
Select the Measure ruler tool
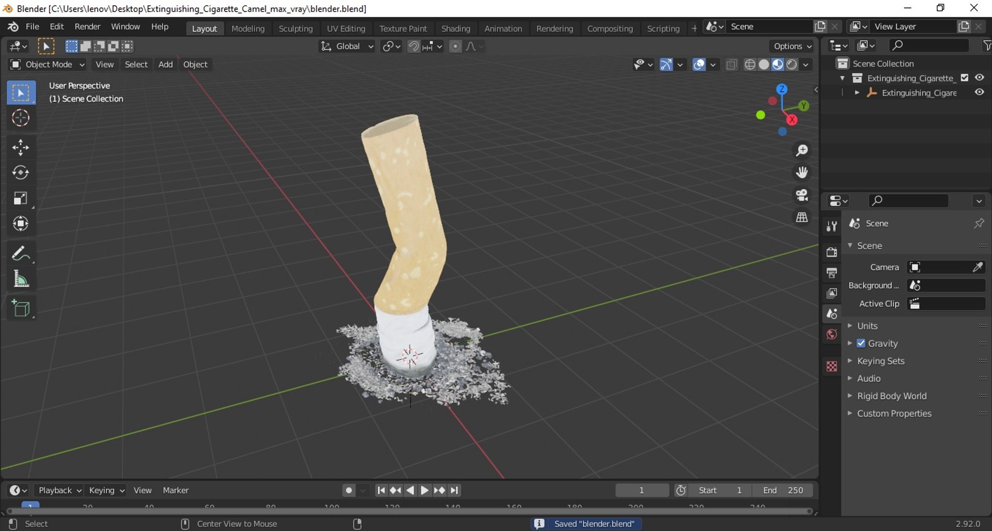(21, 279)
